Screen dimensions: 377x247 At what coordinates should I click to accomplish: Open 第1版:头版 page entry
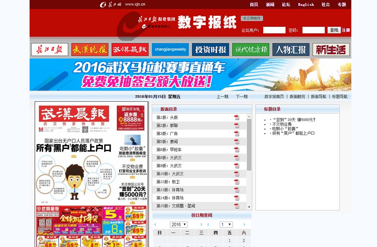(167, 117)
